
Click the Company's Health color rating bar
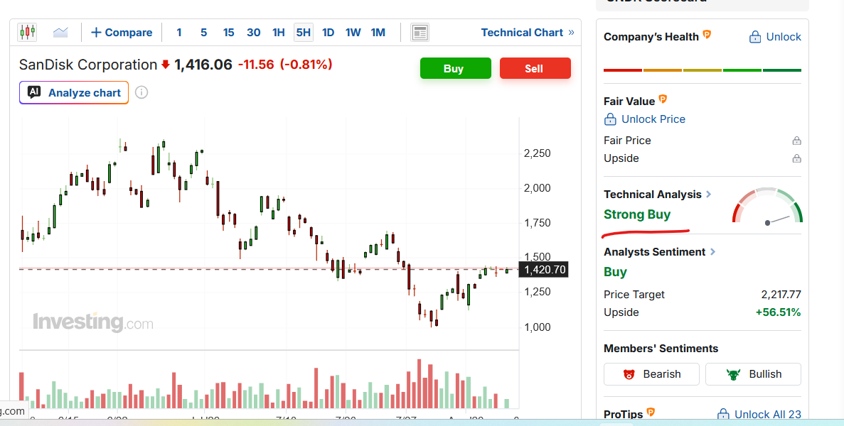tap(703, 70)
